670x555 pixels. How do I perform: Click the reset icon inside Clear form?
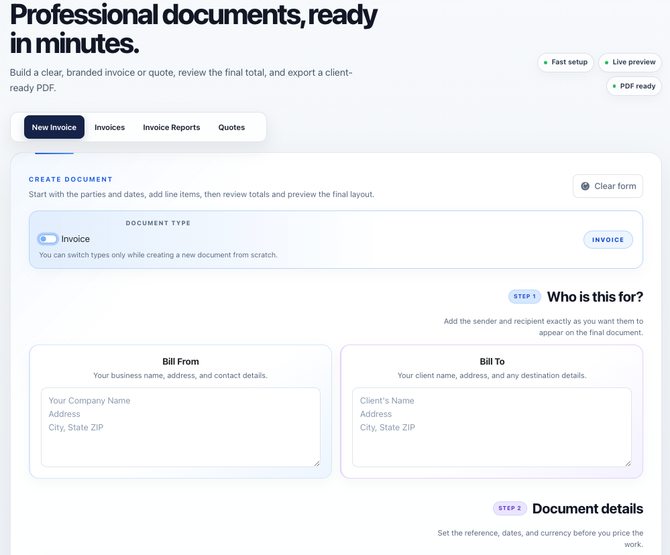pos(585,186)
